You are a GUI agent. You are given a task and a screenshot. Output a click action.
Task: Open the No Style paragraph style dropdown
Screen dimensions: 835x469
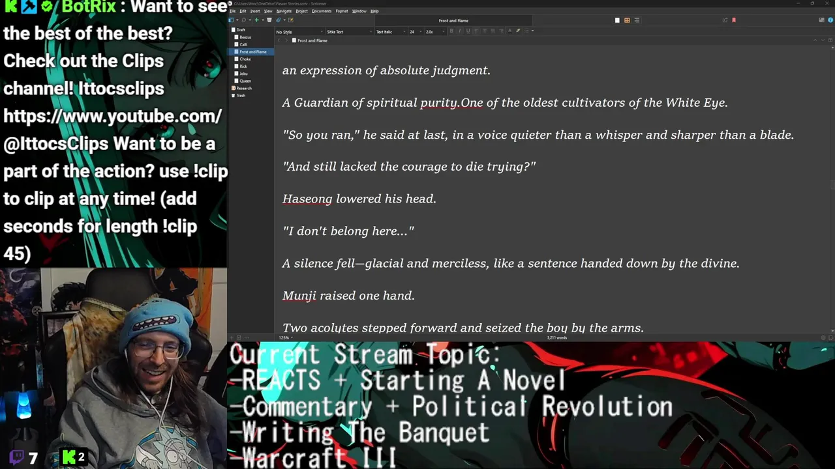[x=299, y=32]
